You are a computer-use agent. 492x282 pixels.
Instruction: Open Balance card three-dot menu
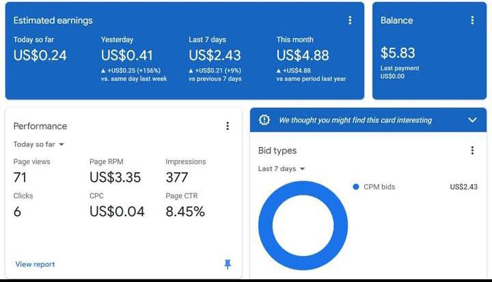pyautogui.click(x=472, y=20)
